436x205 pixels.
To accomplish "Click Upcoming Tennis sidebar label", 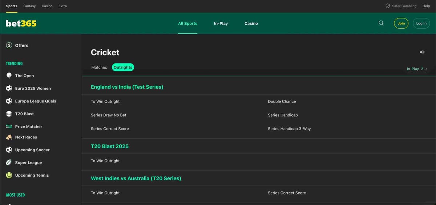I will [32, 175].
